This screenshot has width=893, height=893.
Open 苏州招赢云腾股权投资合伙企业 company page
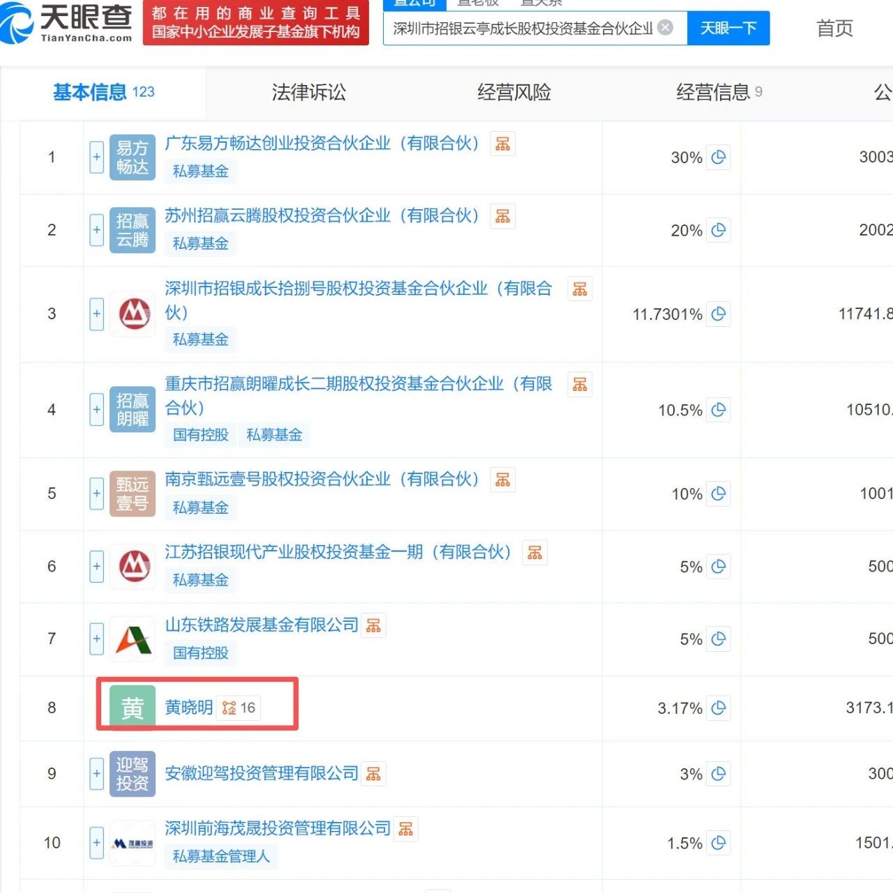click(322, 216)
